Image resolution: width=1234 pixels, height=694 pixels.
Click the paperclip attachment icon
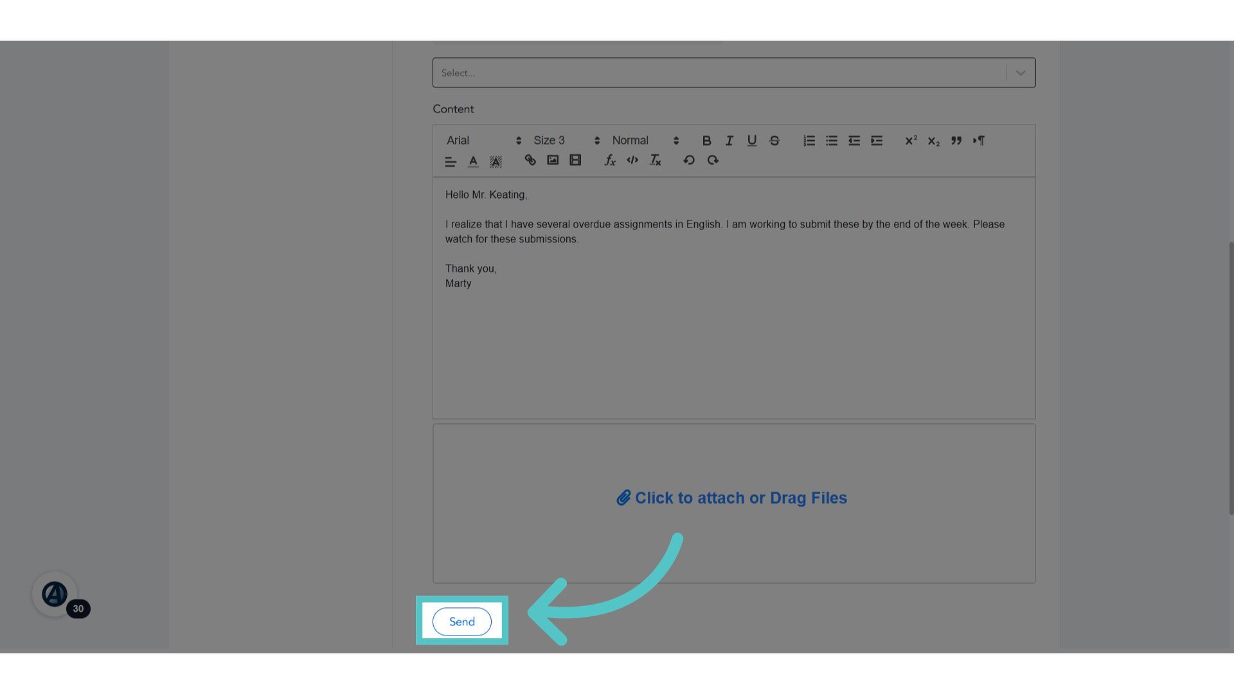pos(623,498)
